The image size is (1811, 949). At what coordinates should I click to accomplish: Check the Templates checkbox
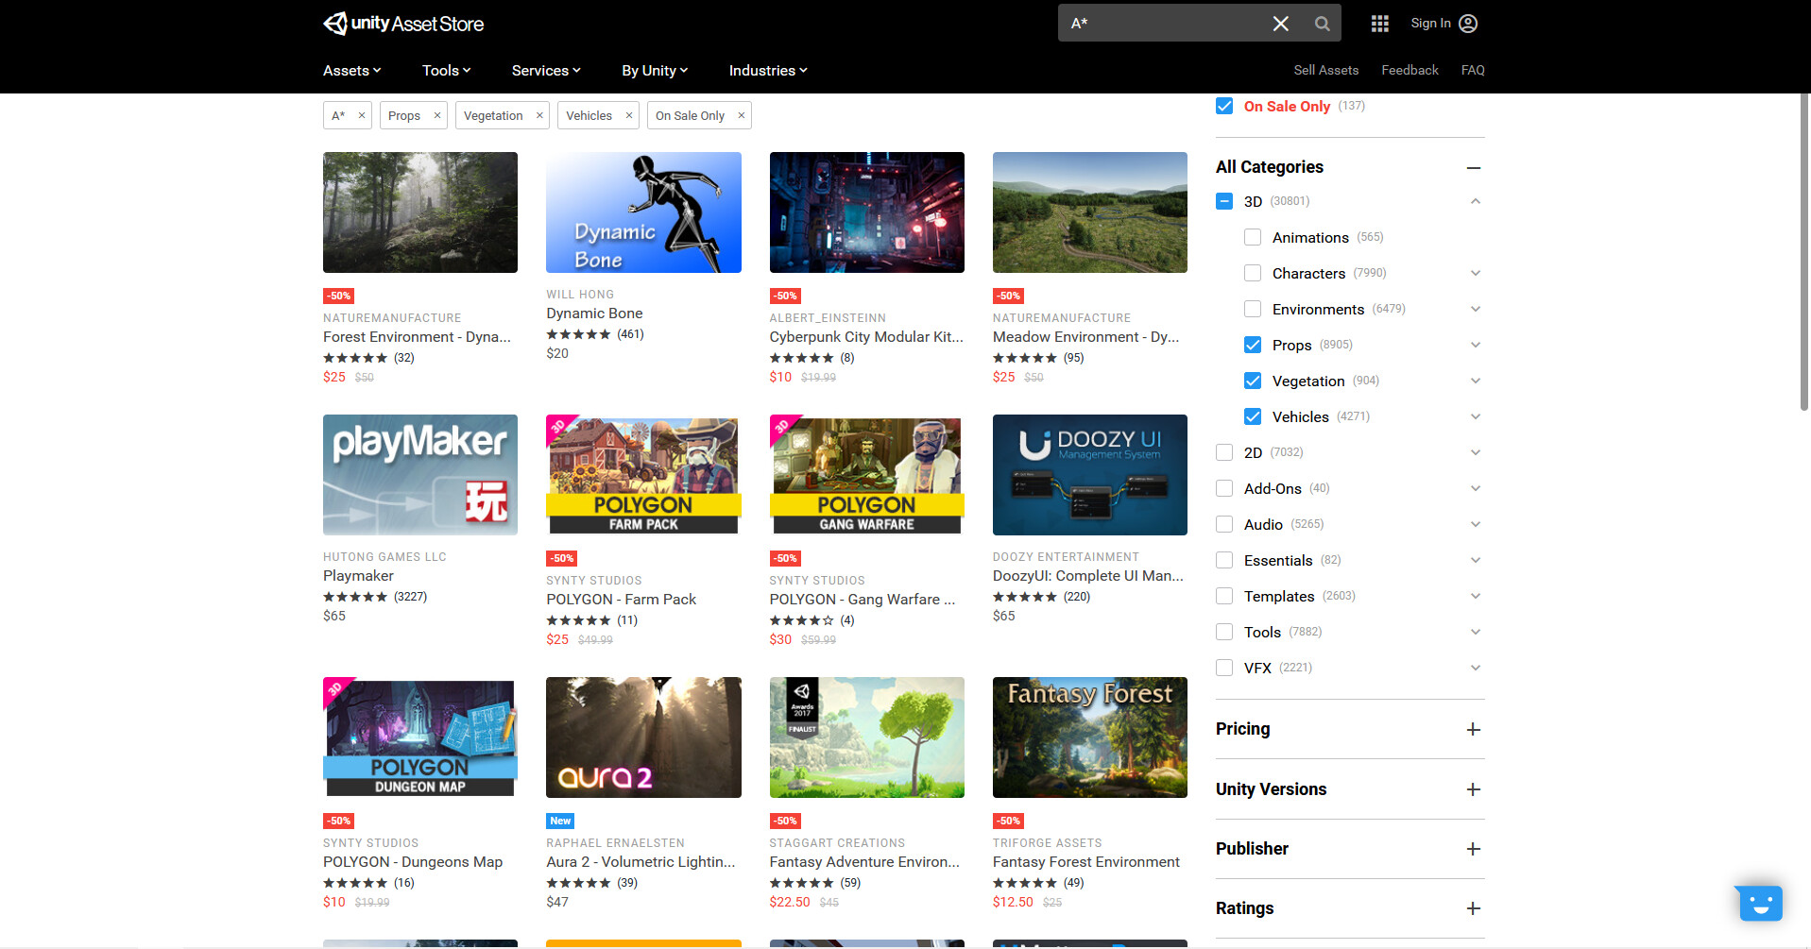click(1224, 596)
